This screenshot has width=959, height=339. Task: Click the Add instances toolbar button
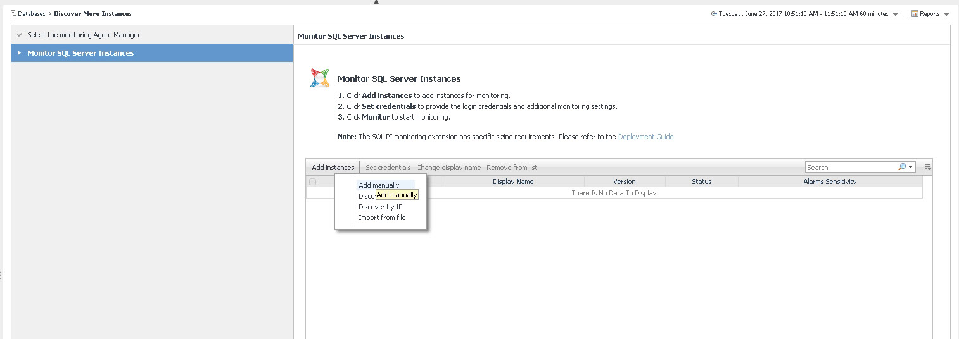click(x=333, y=168)
